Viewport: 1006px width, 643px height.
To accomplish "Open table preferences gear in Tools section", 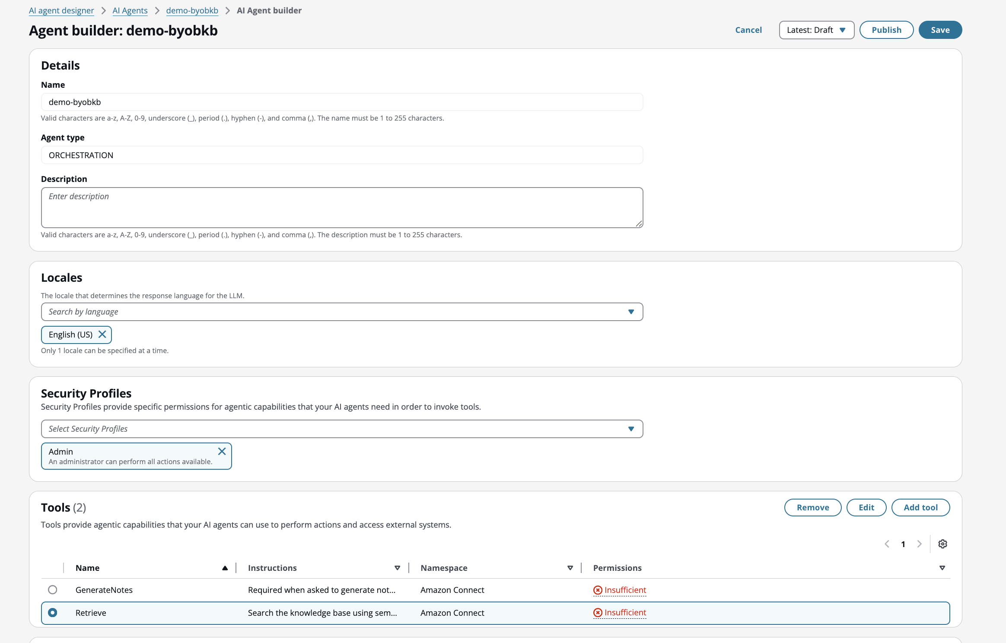I will click(x=942, y=544).
